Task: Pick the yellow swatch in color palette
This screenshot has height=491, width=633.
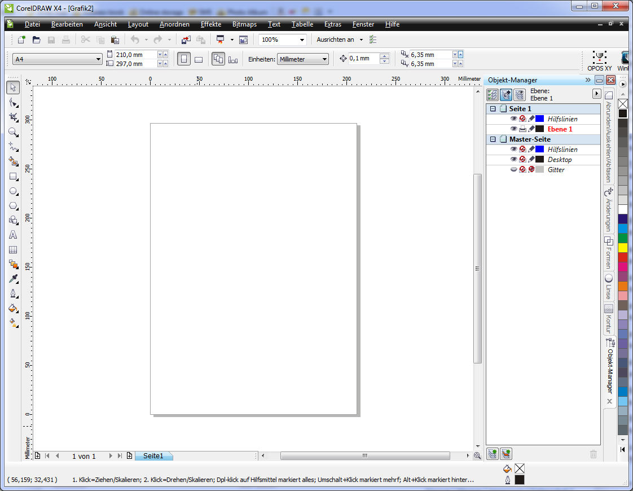Action: pyautogui.click(x=622, y=248)
